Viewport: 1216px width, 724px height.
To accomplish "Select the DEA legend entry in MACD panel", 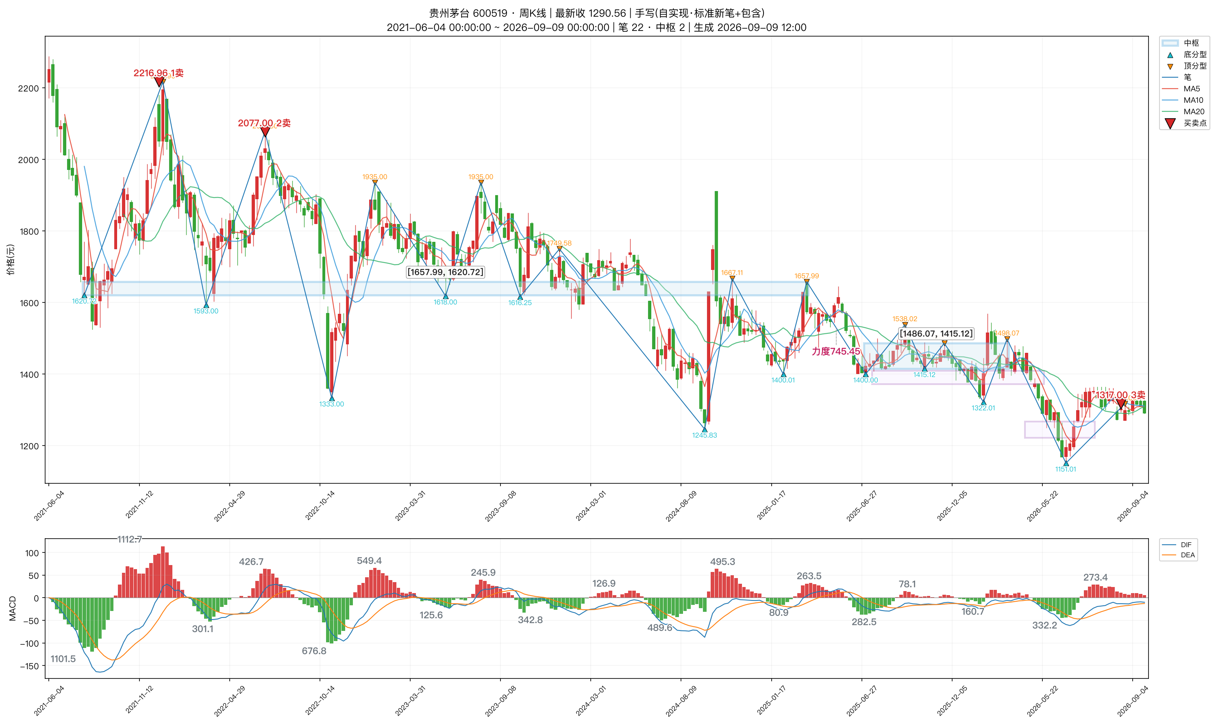I will tap(1178, 555).
